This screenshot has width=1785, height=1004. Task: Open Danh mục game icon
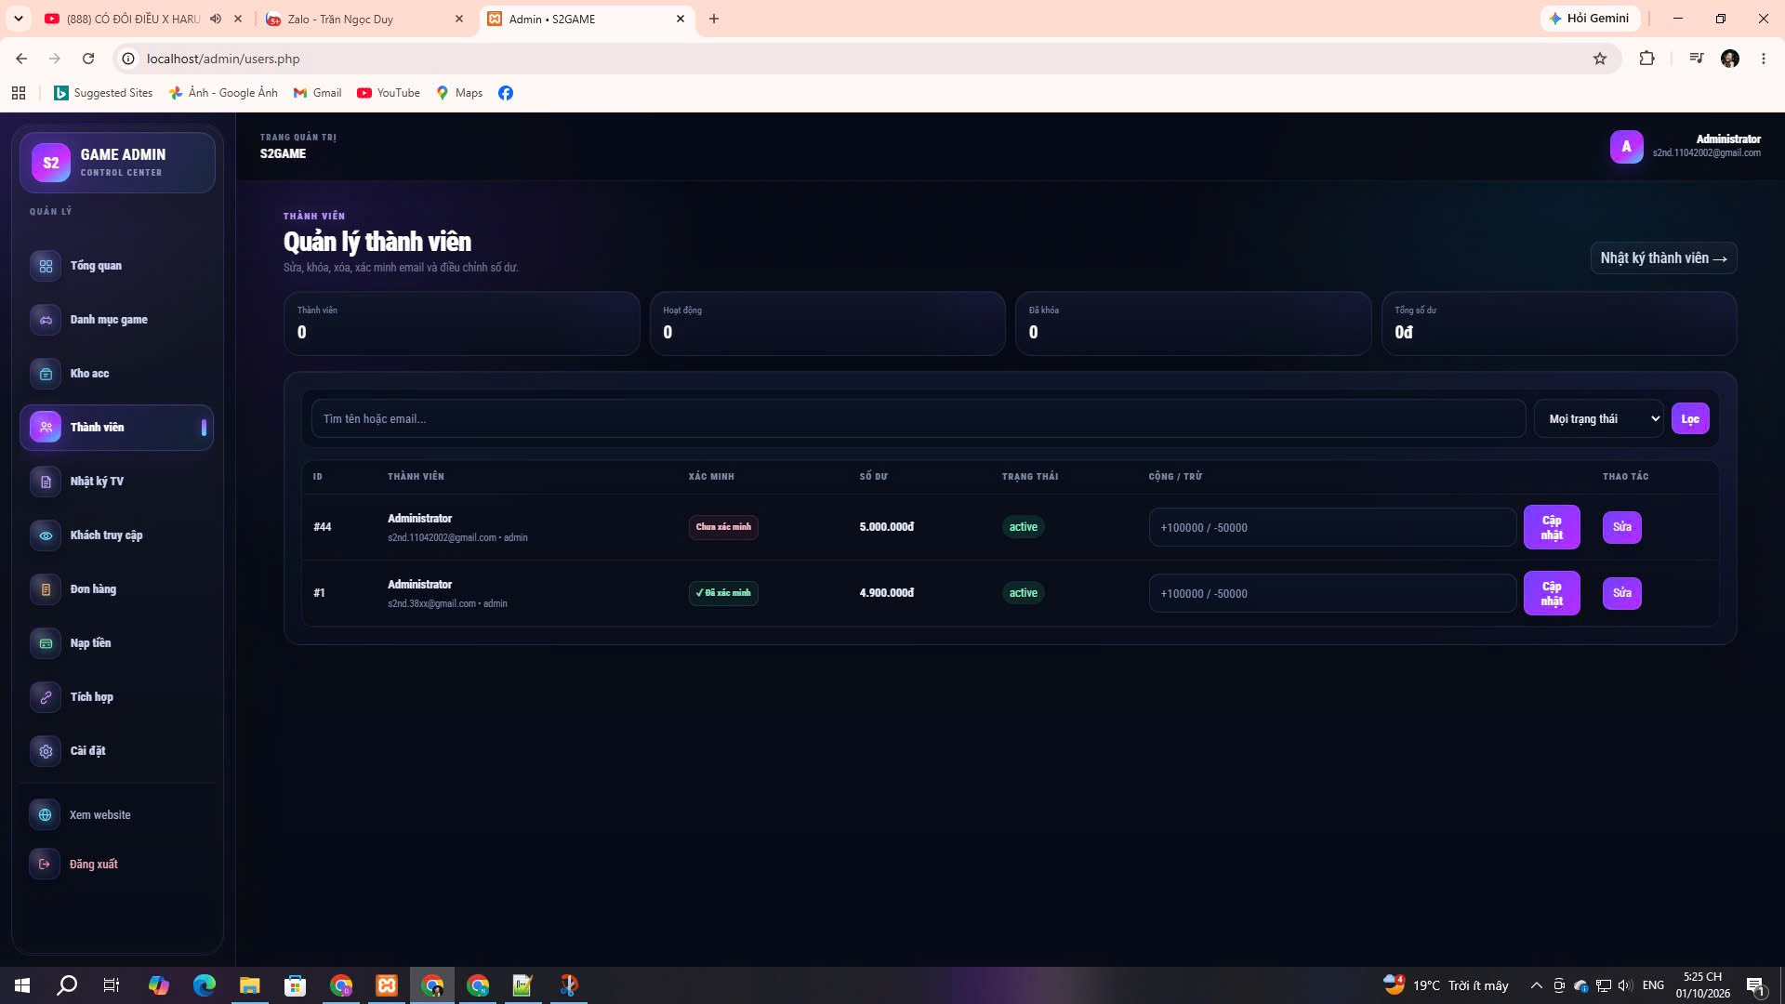click(46, 320)
